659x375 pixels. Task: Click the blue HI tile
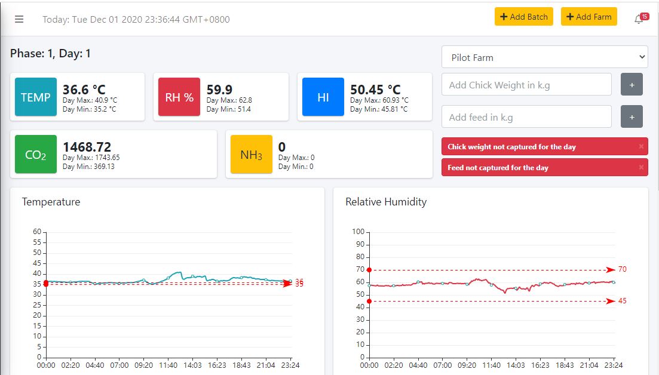pos(323,97)
